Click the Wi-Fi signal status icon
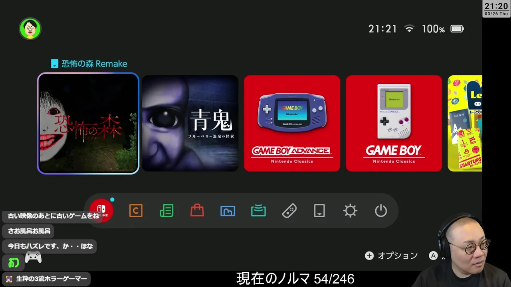The height and width of the screenshot is (287, 511). (x=409, y=29)
